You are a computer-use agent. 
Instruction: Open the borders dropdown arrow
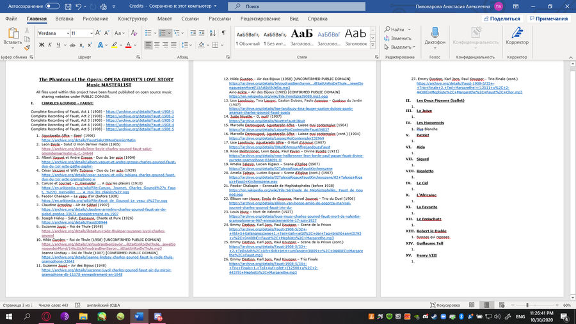(222, 45)
